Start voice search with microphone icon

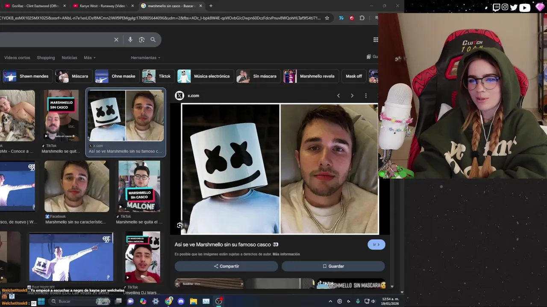tap(130, 40)
